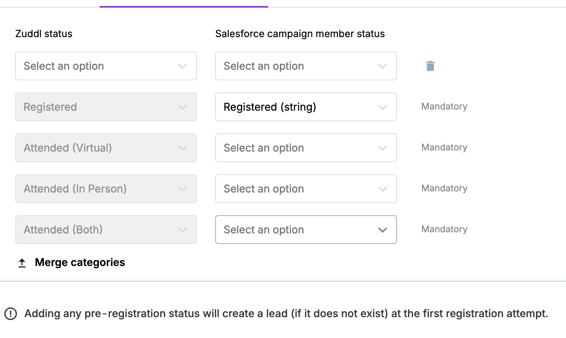Click the active purple-underlined tab indicator
This screenshot has width=566, height=338.
[184, 6]
